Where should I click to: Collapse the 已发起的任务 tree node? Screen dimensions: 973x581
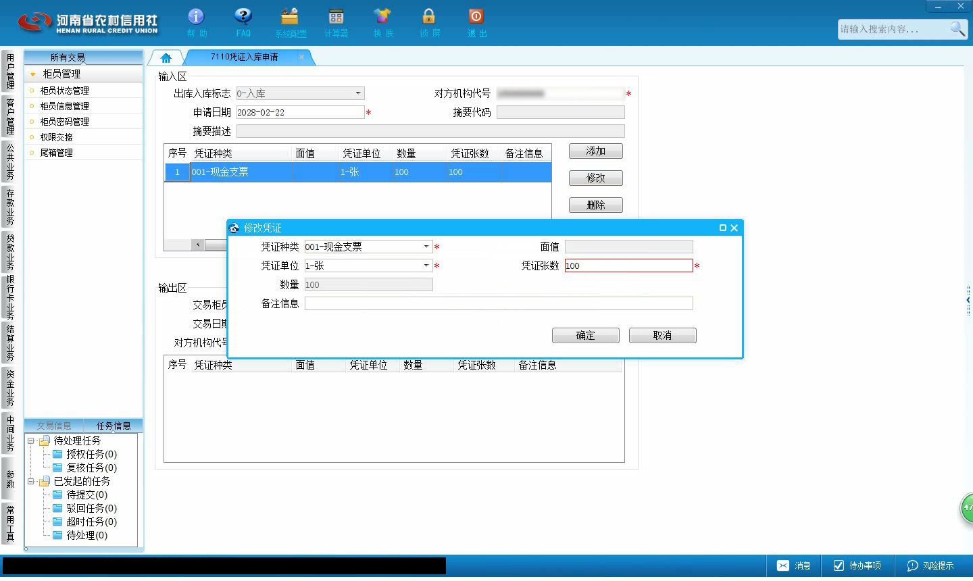[x=30, y=481]
